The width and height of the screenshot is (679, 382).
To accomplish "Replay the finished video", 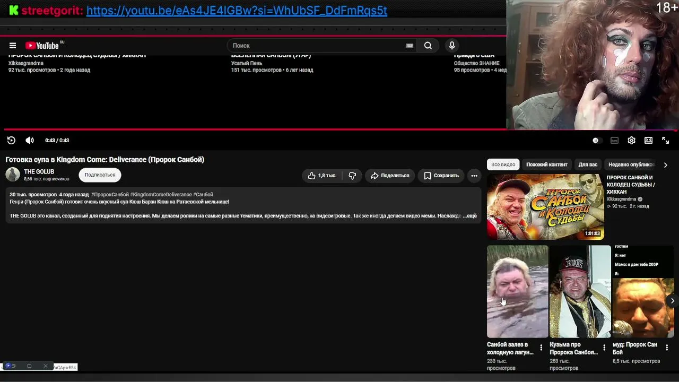I will [x=11, y=141].
